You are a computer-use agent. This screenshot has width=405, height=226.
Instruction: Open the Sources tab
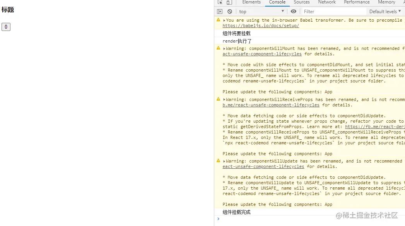(x=301, y=2)
